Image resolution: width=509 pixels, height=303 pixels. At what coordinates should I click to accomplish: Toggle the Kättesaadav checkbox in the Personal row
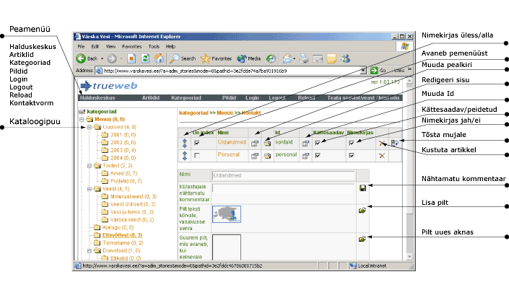[318, 155]
